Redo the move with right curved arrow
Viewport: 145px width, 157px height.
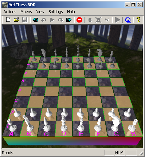click(61, 20)
